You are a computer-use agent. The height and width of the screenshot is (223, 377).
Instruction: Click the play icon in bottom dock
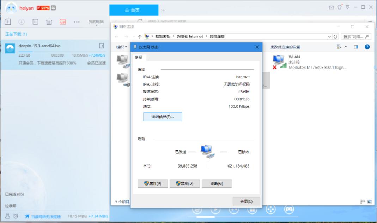[216, 209]
